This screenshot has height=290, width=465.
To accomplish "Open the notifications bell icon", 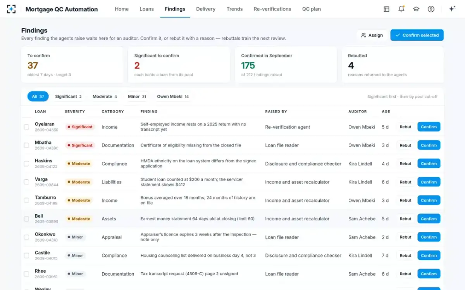I will tap(401, 9).
